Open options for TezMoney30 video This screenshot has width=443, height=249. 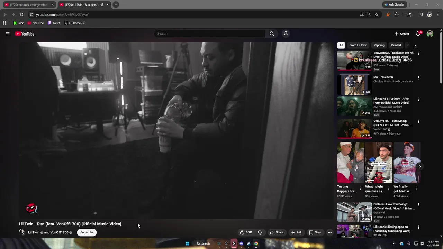418,53
